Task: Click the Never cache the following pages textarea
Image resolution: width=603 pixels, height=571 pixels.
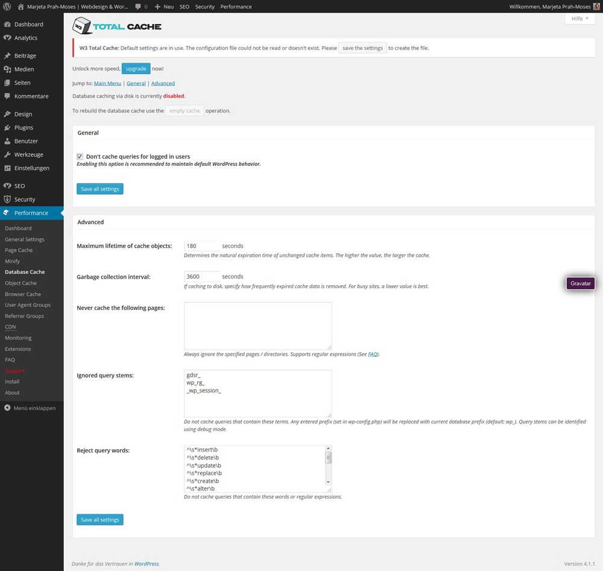Action: click(257, 326)
